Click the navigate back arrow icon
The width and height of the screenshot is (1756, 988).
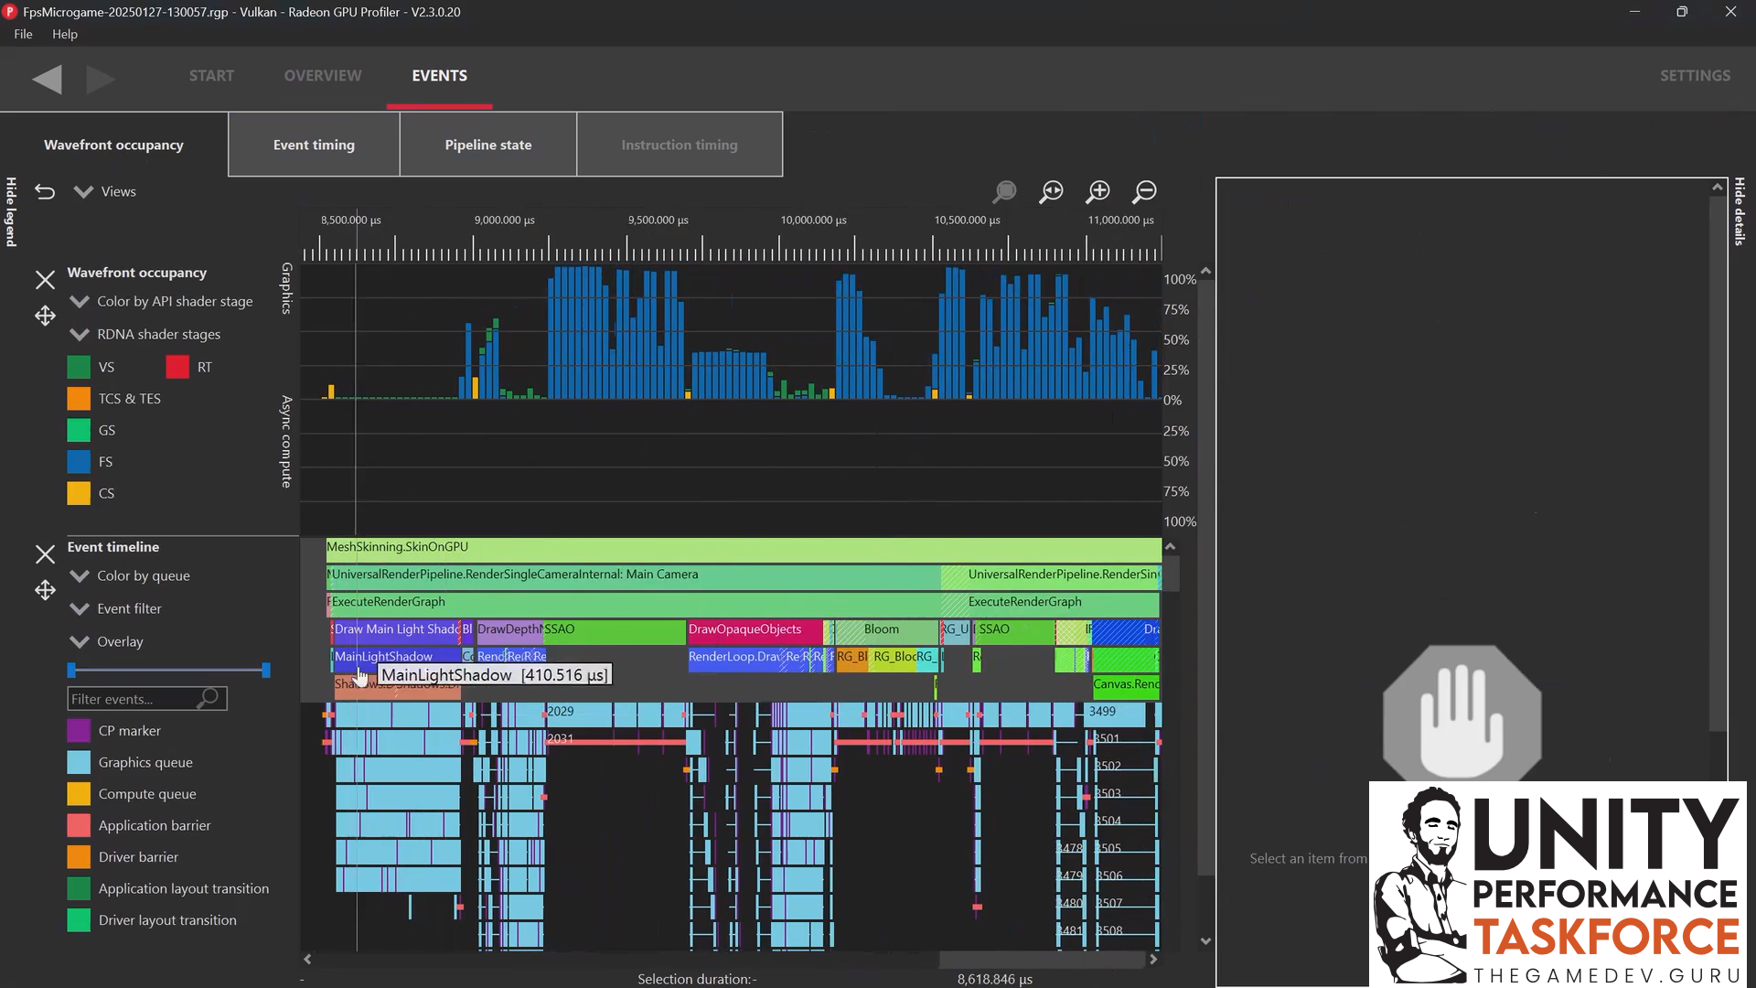(47, 80)
